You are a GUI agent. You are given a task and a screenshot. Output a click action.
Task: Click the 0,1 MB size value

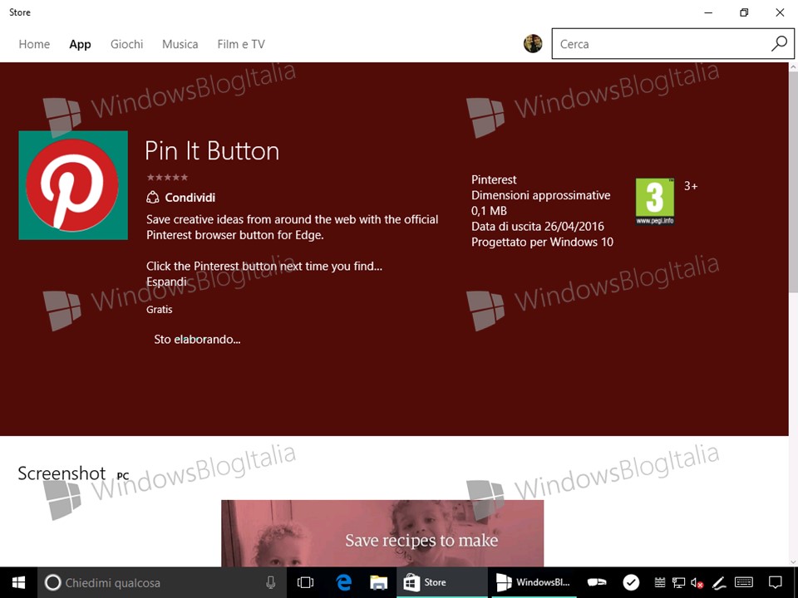click(489, 211)
